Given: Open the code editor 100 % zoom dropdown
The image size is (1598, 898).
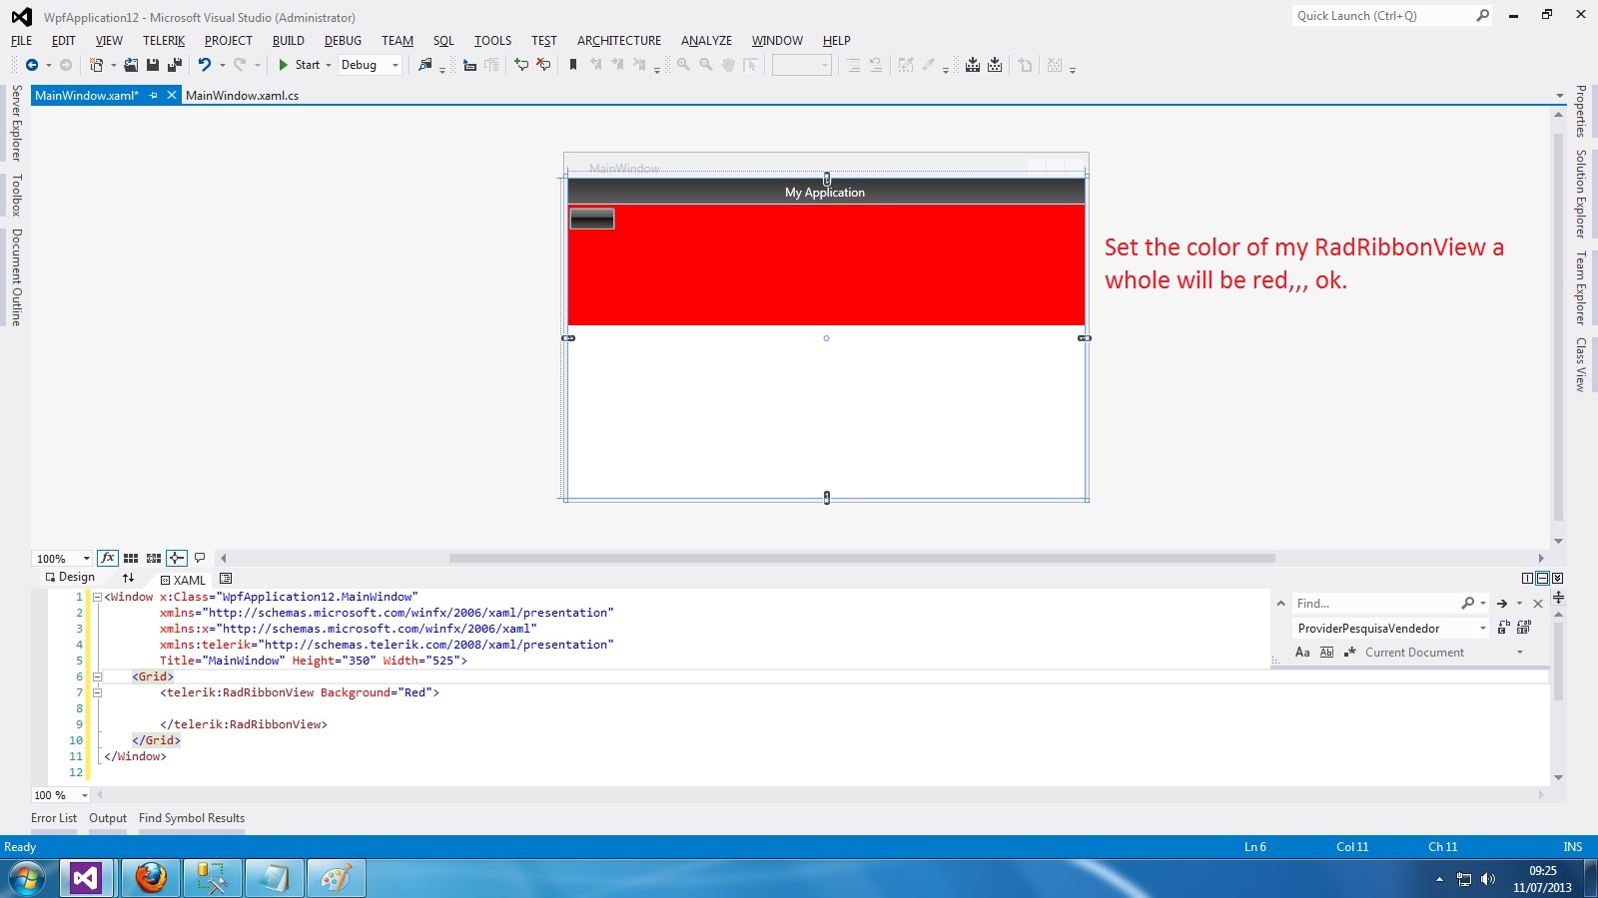Looking at the screenshot, I should point(84,795).
